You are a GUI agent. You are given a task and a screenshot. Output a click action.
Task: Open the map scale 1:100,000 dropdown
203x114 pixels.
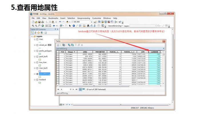pos(91,22)
